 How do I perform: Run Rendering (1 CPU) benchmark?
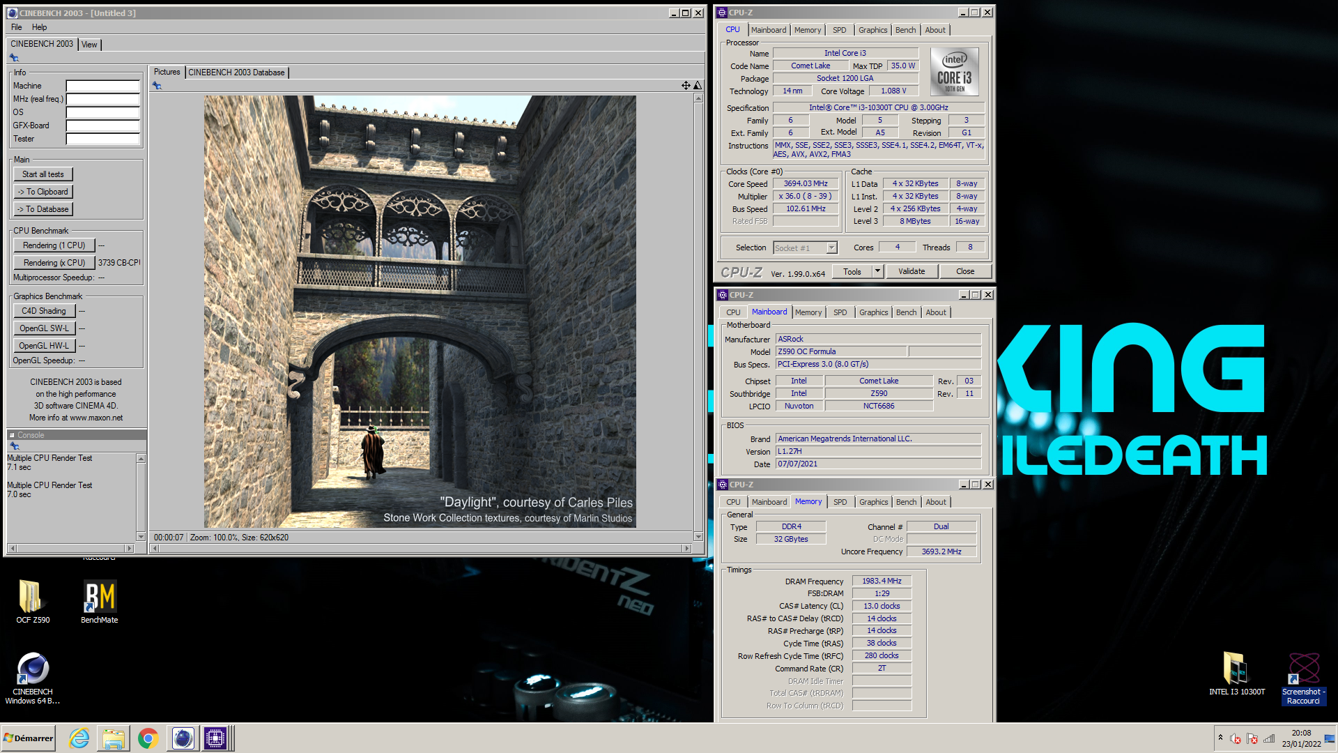[x=54, y=245]
